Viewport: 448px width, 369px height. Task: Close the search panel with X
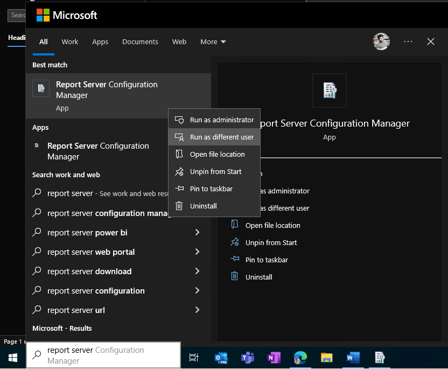click(431, 41)
